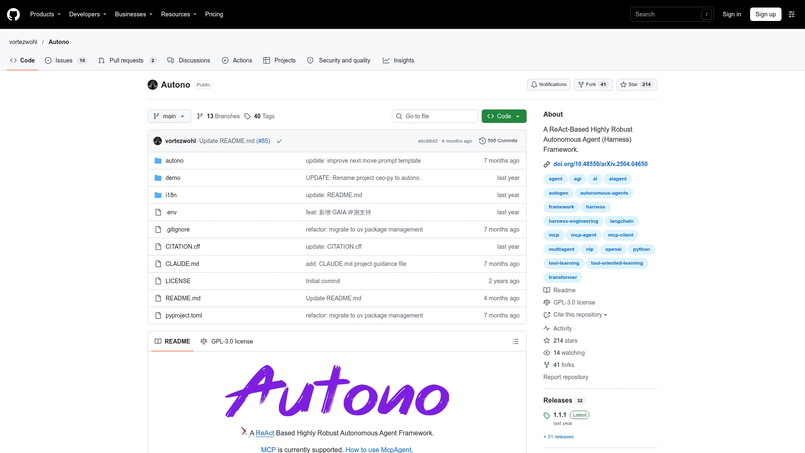Click the autono folder icon
Screen dimensions: 805x453
[158, 161]
